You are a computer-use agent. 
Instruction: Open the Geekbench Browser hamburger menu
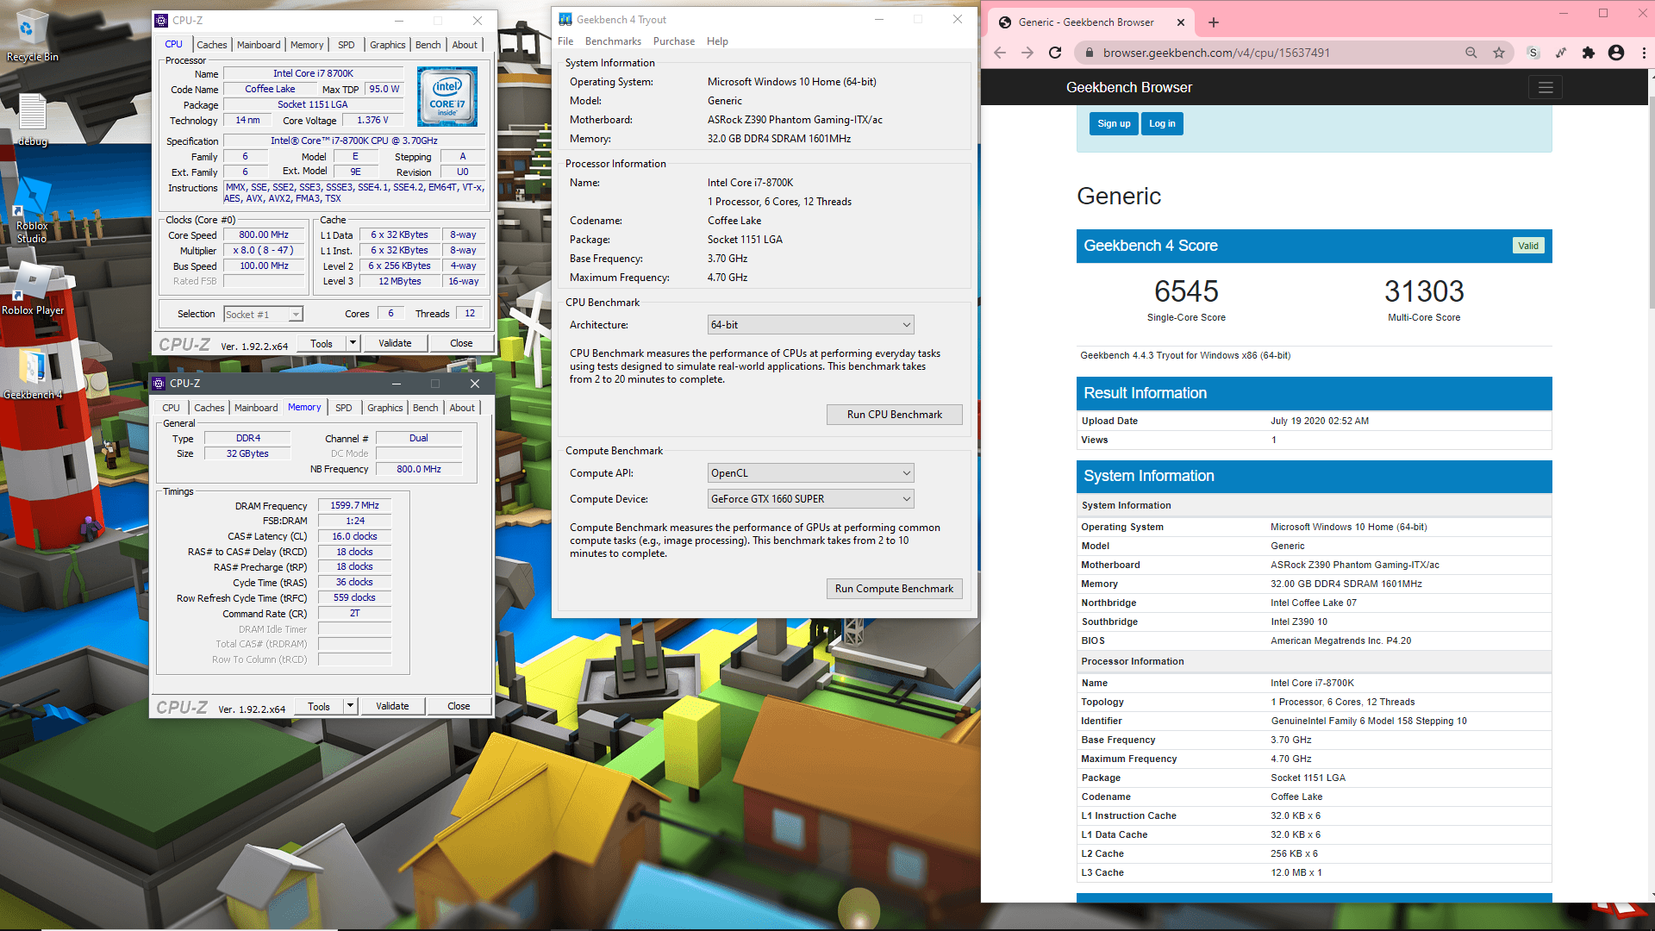(1546, 87)
